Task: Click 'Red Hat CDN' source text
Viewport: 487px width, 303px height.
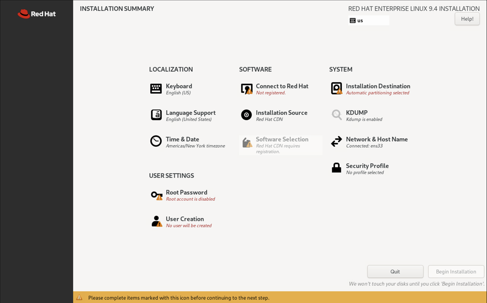Action: tap(269, 119)
